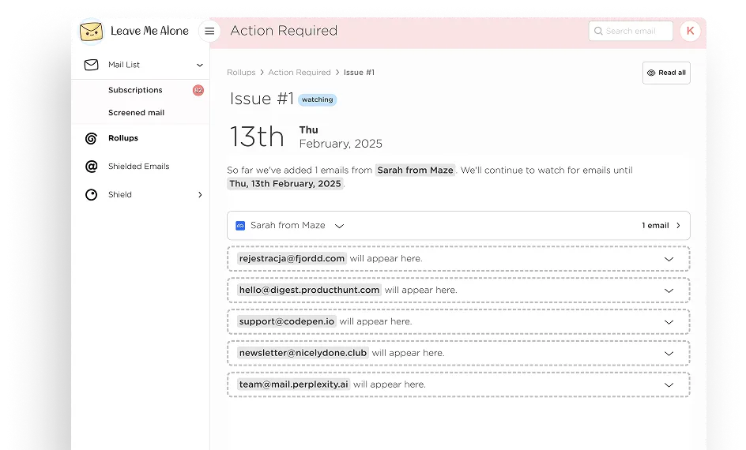Go to Shielded Emails
Image resolution: width=746 pixels, height=450 pixels.
(141, 167)
